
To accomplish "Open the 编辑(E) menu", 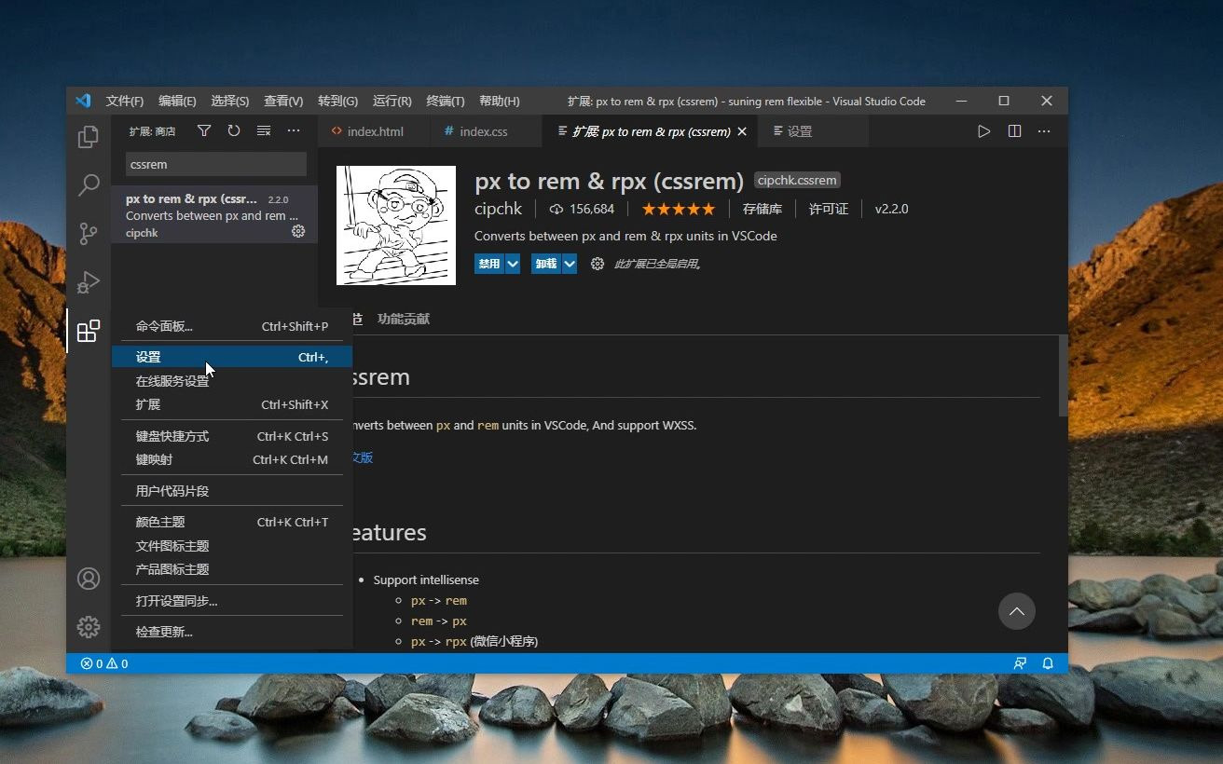I will click(x=177, y=101).
